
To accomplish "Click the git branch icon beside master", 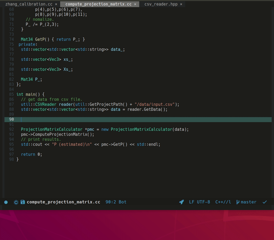I will pos(238,202).
